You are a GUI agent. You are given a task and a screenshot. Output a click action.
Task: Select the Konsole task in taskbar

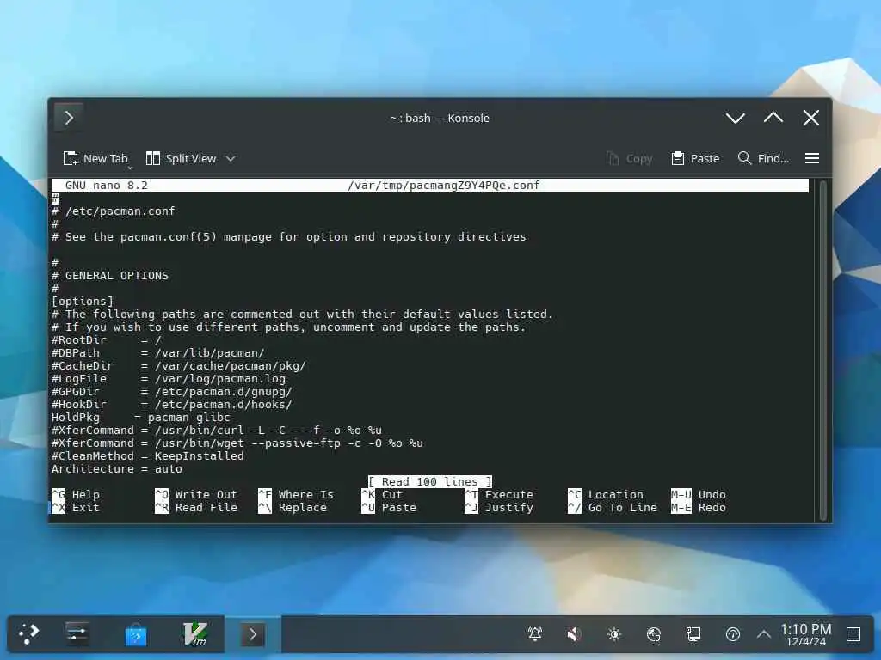point(253,634)
